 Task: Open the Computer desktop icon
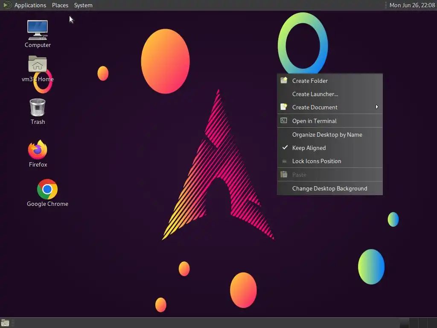click(x=38, y=30)
